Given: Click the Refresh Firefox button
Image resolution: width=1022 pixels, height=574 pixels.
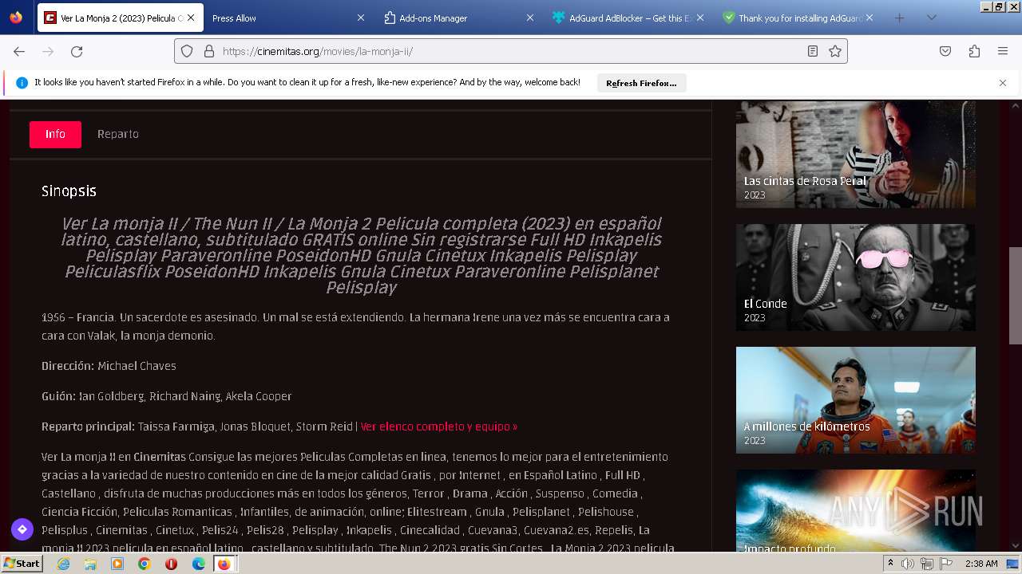Looking at the screenshot, I should coord(641,83).
